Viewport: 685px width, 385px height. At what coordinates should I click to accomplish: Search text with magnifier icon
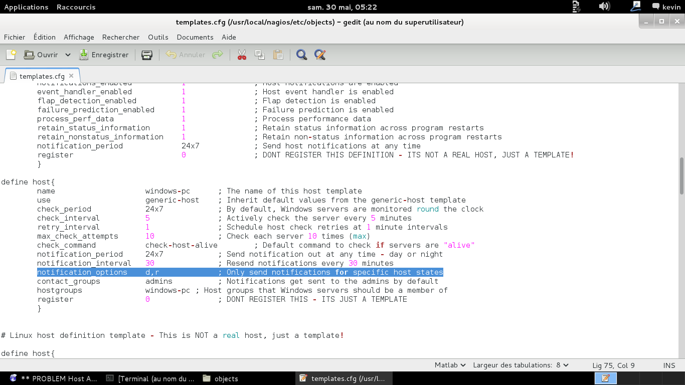[x=301, y=55]
